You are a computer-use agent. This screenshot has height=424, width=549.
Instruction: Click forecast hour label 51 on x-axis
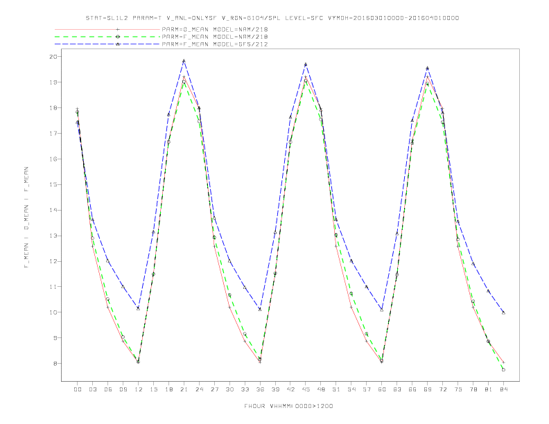[x=336, y=389]
